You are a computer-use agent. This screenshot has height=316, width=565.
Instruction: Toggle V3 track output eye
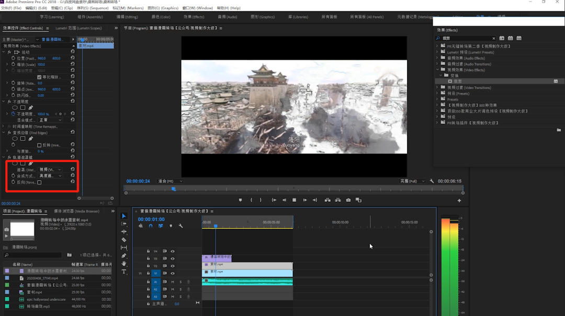pyautogui.click(x=173, y=258)
